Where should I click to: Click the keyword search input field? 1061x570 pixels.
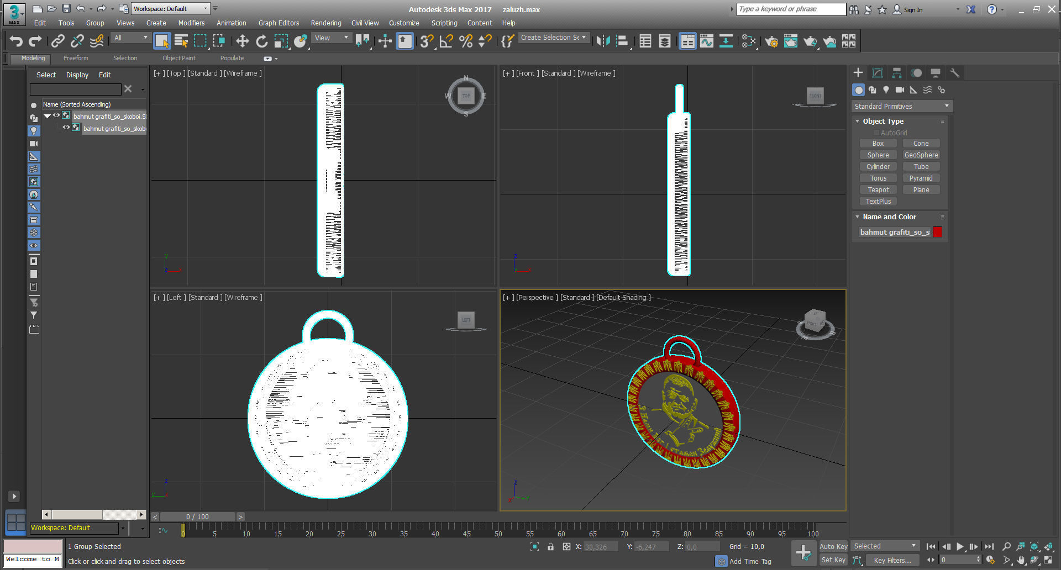(791, 9)
